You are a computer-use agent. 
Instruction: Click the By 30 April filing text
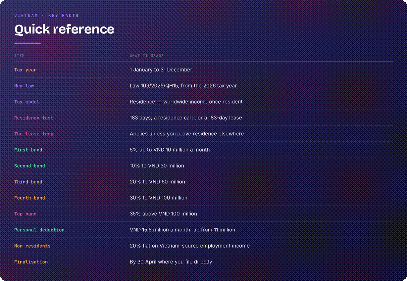[x=171, y=262]
